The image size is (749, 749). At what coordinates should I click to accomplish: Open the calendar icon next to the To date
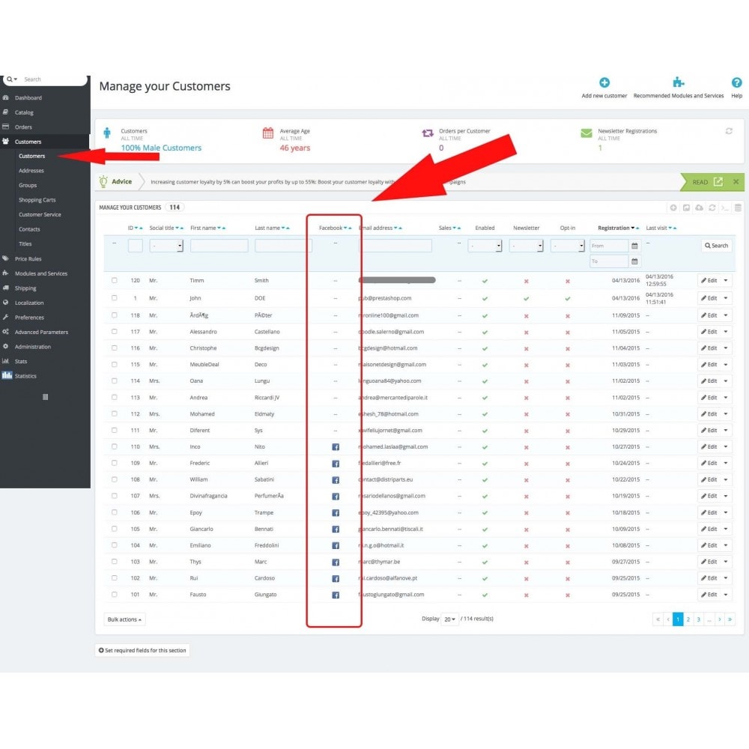[634, 261]
